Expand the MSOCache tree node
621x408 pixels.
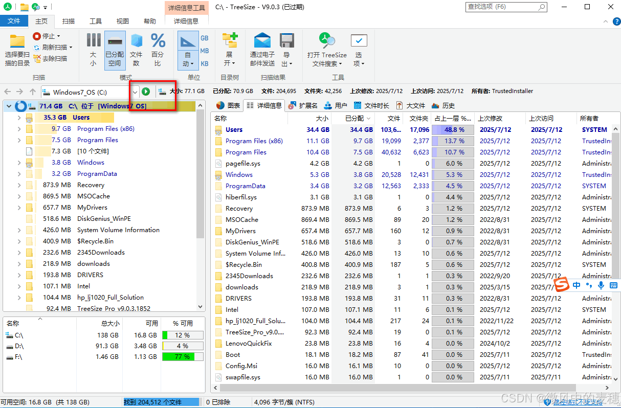(19, 196)
